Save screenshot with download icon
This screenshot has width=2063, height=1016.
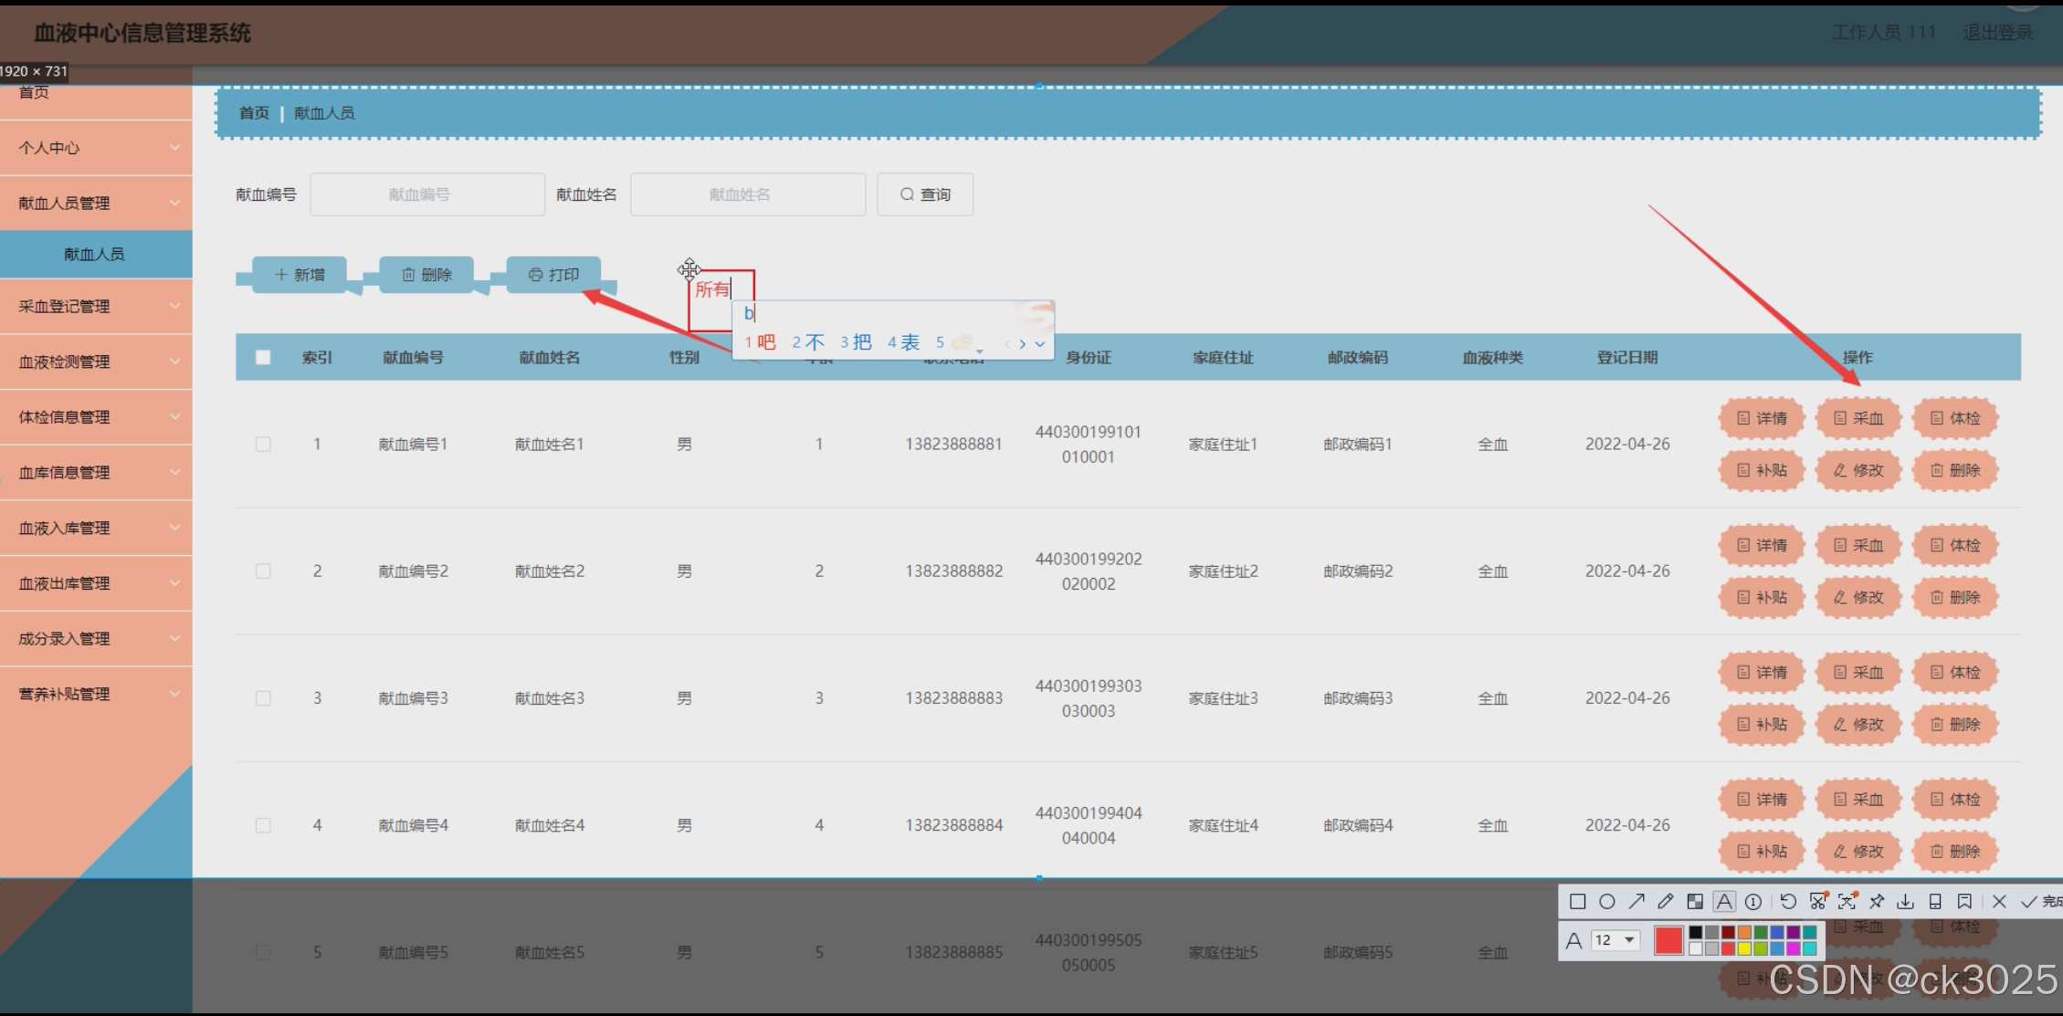[1906, 902]
